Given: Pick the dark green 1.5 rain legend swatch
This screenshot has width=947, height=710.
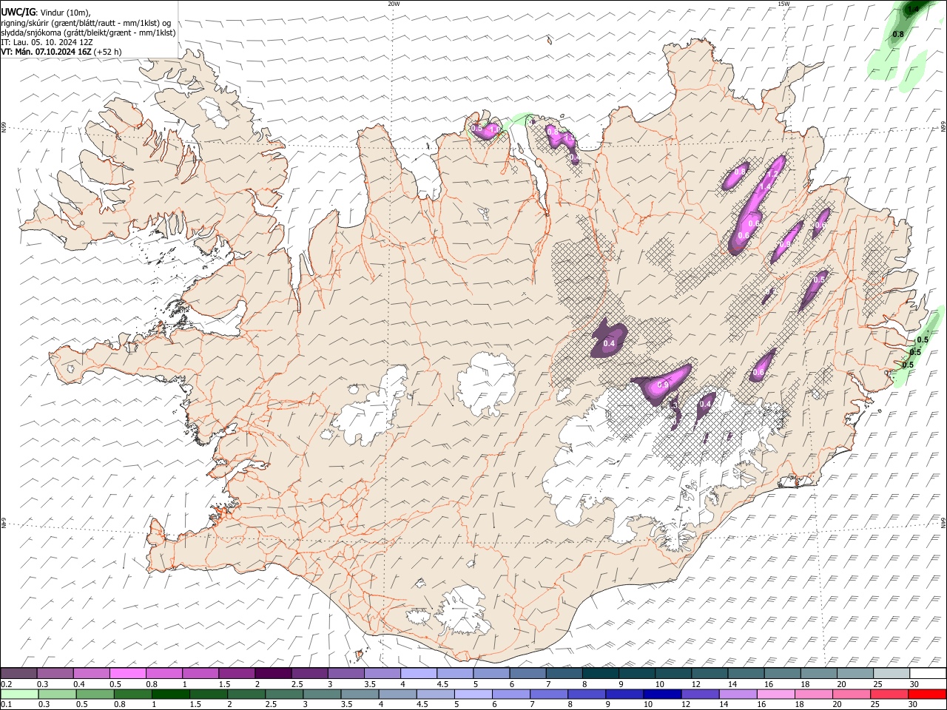Looking at the screenshot, I should (208, 694).
